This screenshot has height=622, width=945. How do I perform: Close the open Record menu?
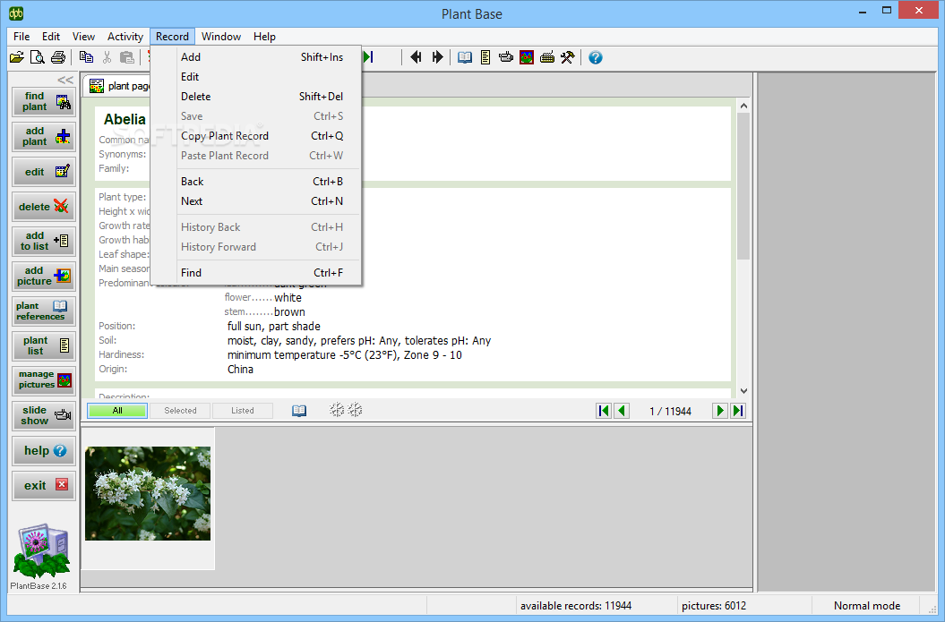click(x=172, y=37)
